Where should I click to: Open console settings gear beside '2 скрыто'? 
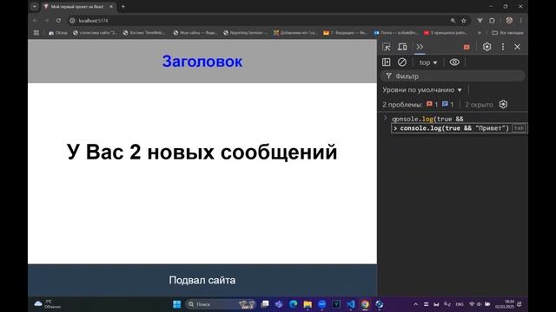503,104
